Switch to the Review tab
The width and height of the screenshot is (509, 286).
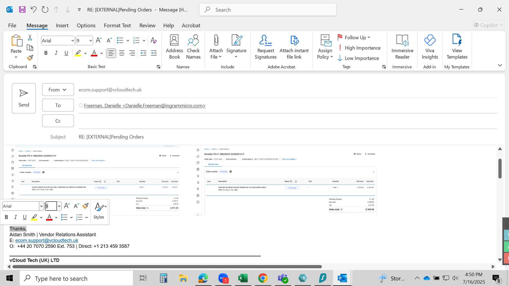tap(147, 25)
